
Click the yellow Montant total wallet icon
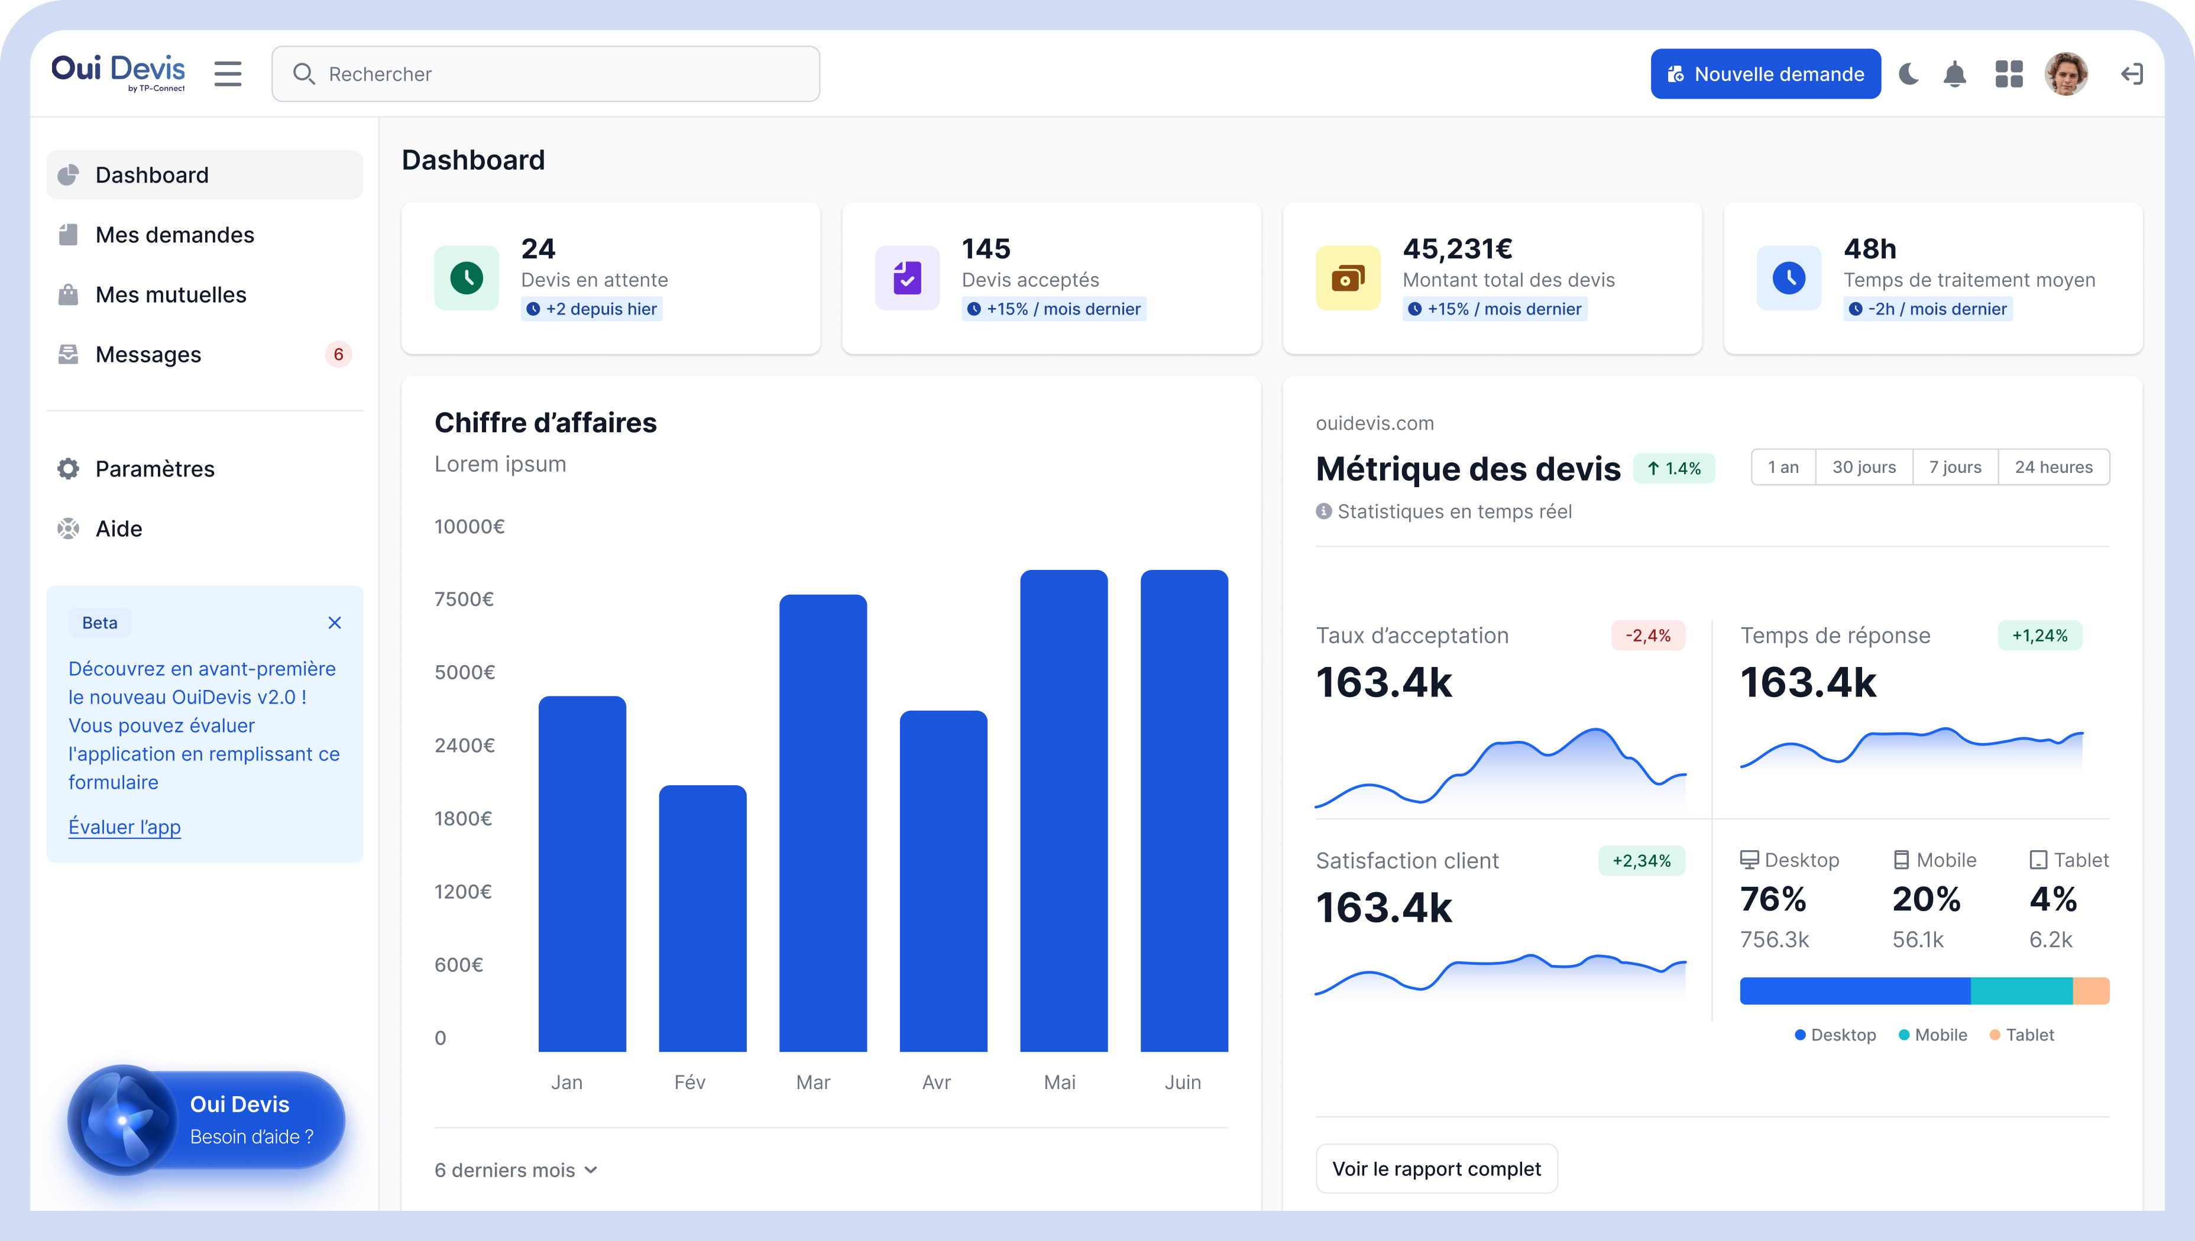[x=1348, y=278]
